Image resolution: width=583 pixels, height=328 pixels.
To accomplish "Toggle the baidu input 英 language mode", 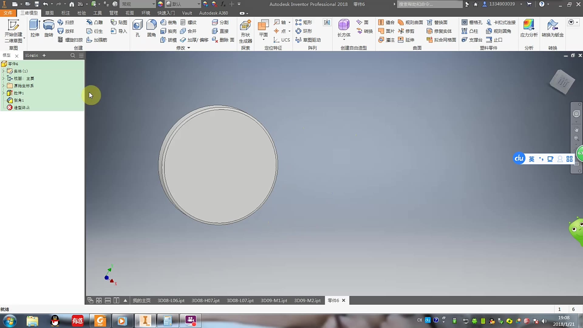I will [531, 159].
